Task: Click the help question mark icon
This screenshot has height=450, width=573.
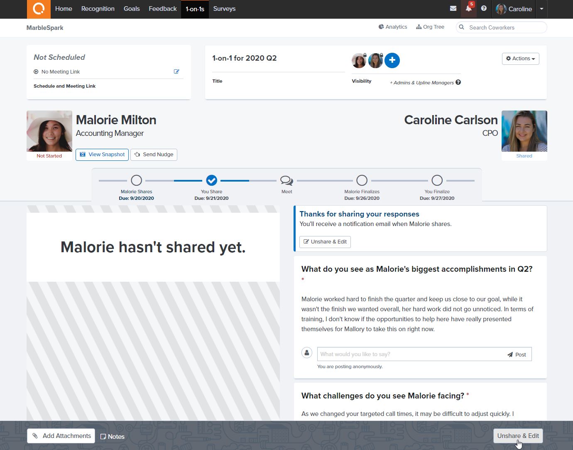Action: [484, 8]
